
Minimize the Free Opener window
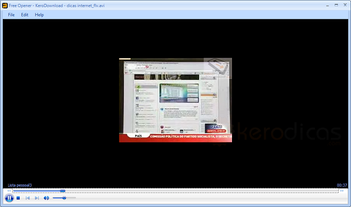tap(327, 5)
